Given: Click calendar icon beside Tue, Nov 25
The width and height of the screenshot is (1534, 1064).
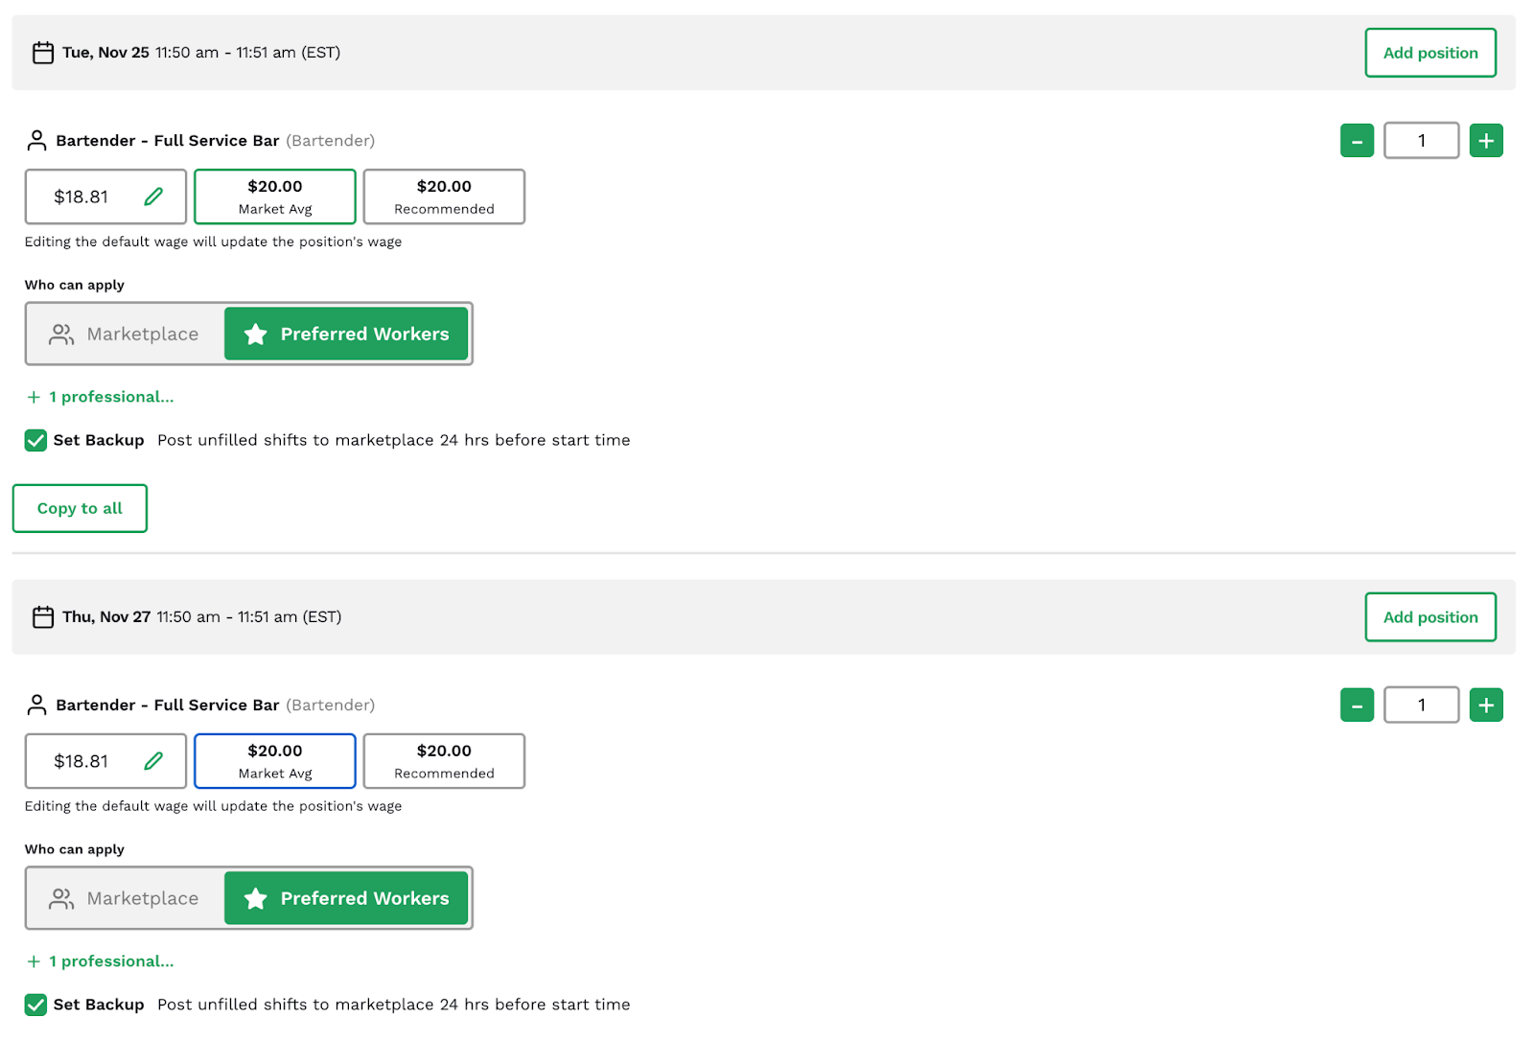Looking at the screenshot, I should click(43, 53).
